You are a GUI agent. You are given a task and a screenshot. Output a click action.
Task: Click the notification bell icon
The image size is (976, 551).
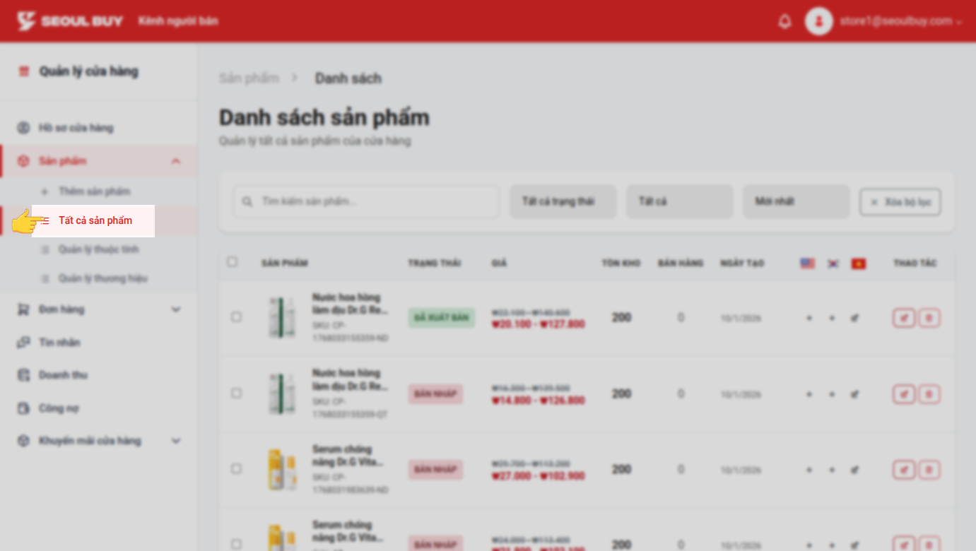click(x=784, y=21)
